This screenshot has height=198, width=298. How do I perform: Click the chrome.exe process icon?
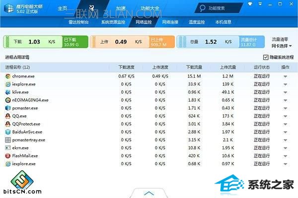pyautogui.click(x=8, y=76)
